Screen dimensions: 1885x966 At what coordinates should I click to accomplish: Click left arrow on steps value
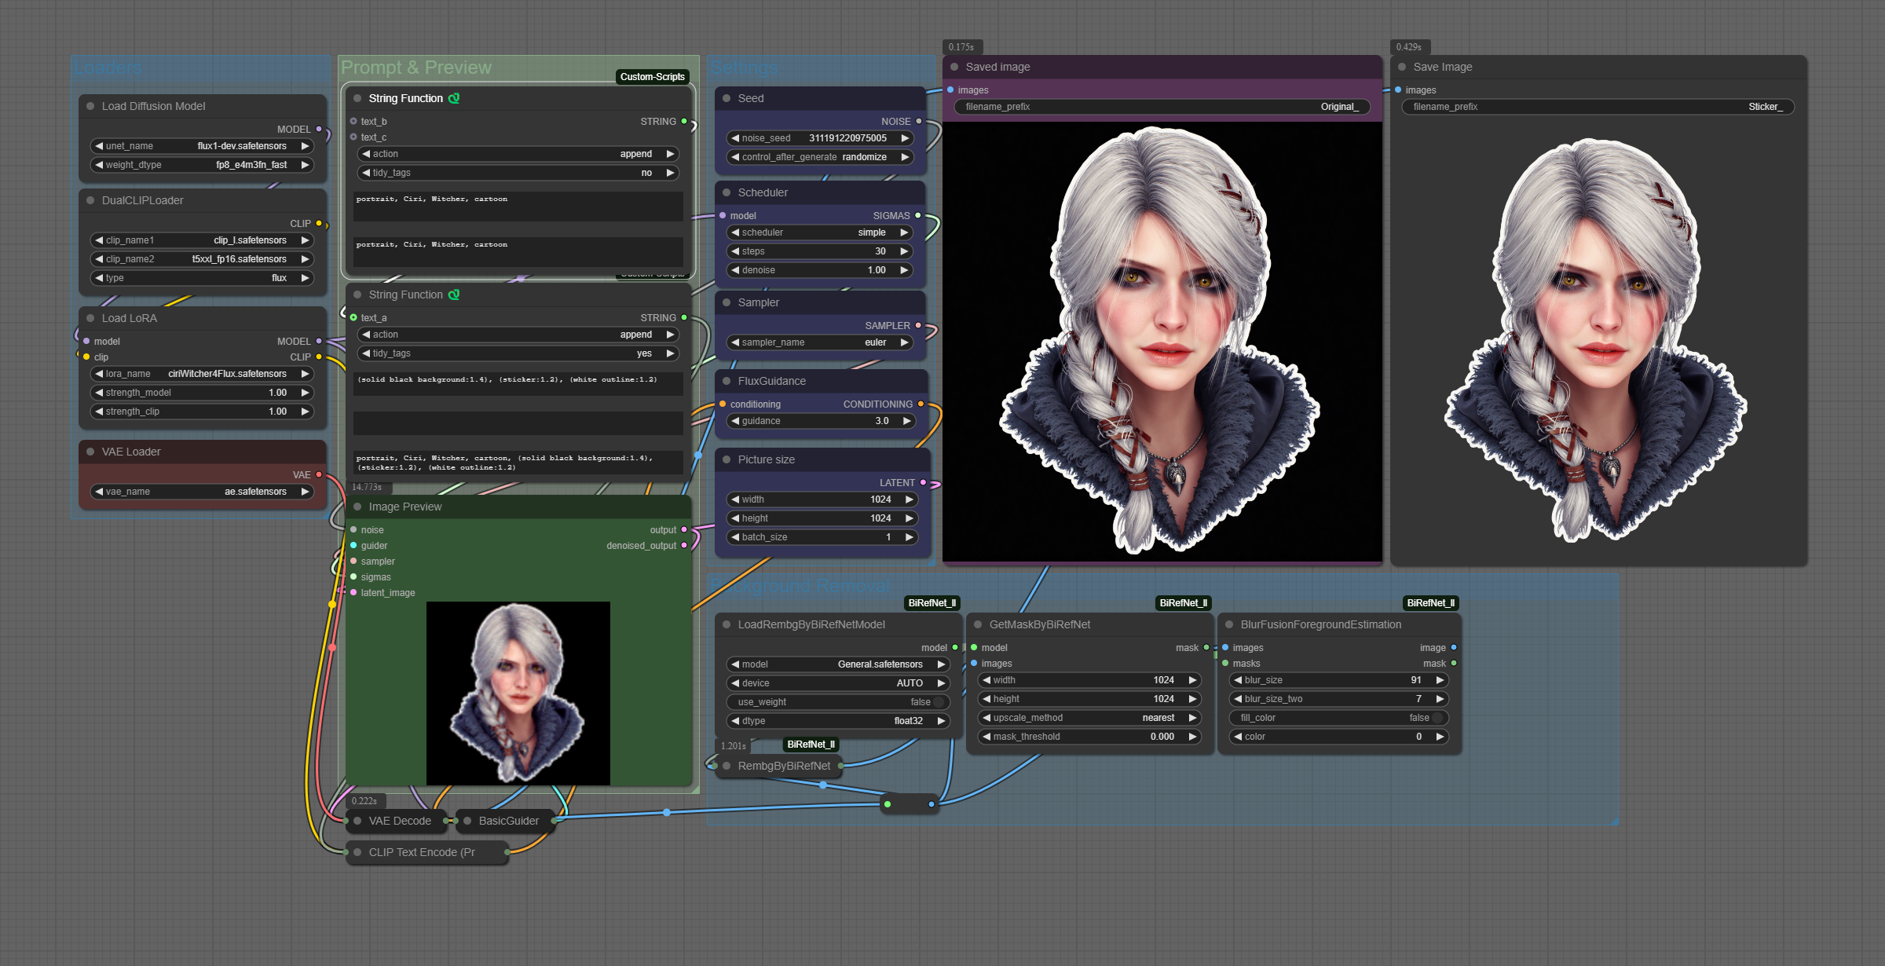[x=735, y=251]
